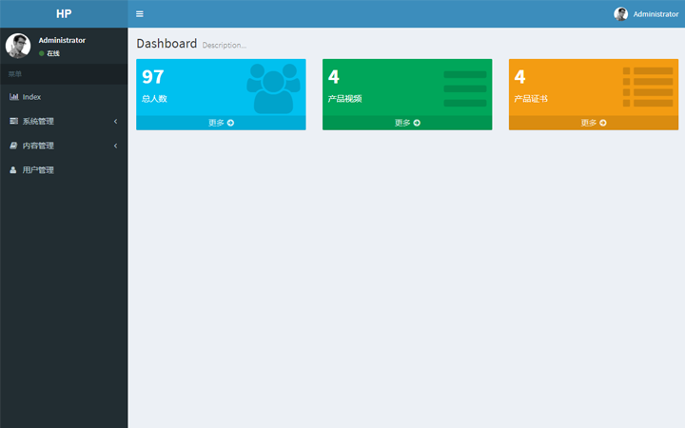Click the bars icon on green 产品视频 card
Screen dimensions: 685x428
point(464,88)
